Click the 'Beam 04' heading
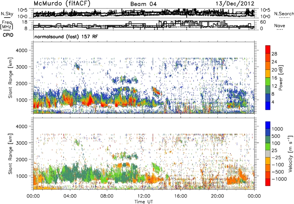The width and height of the screenshot is (294, 204). pos(143,4)
